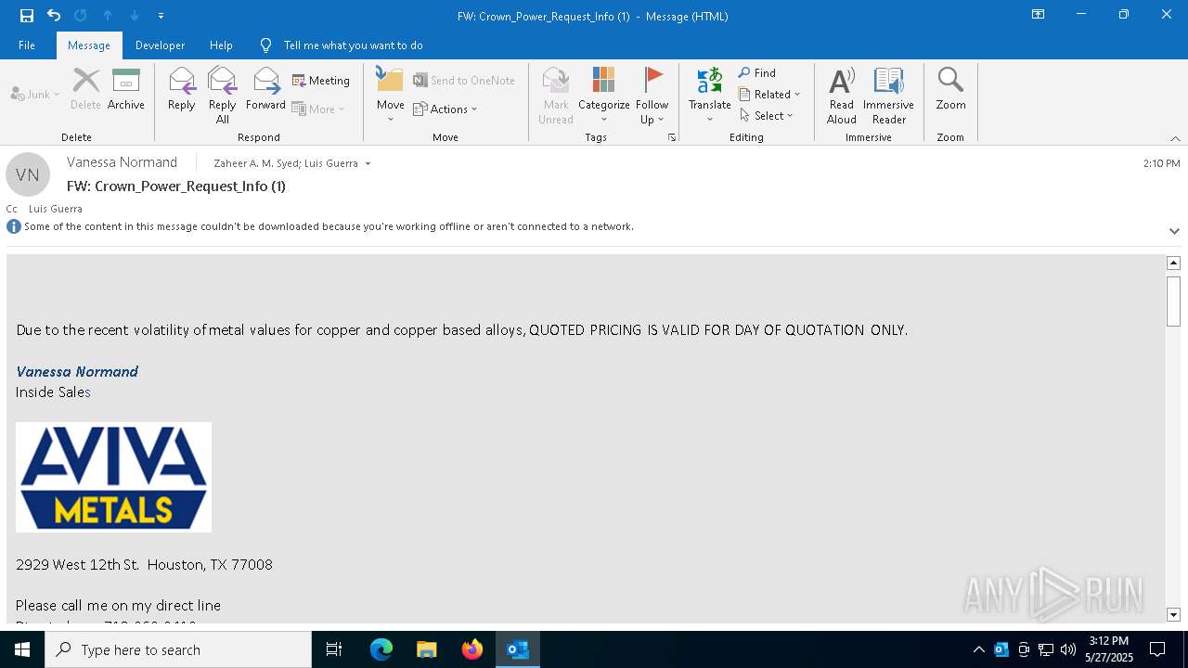The width and height of the screenshot is (1188, 668).
Task: Launch Firefox from the taskbar
Action: [472, 649]
